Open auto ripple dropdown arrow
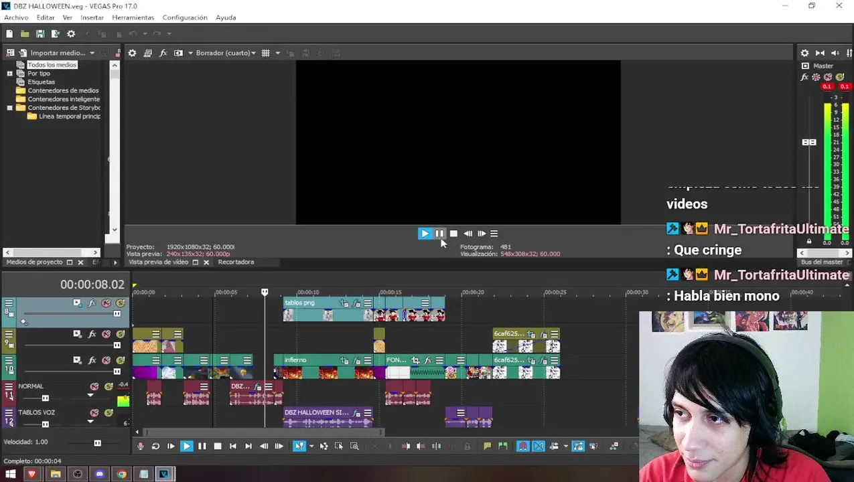Screen dimensions: 854x482 (565, 447)
